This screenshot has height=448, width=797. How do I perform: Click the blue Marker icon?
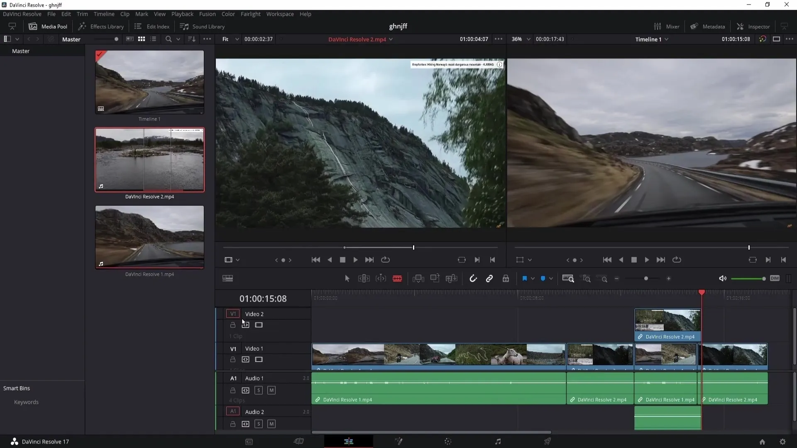tap(543, 279)
